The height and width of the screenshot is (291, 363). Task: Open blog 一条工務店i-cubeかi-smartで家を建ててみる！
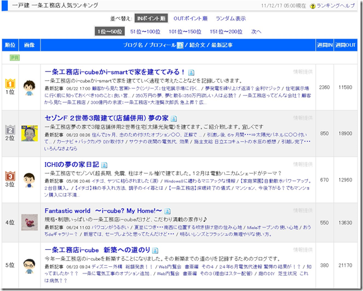(115, 72)
